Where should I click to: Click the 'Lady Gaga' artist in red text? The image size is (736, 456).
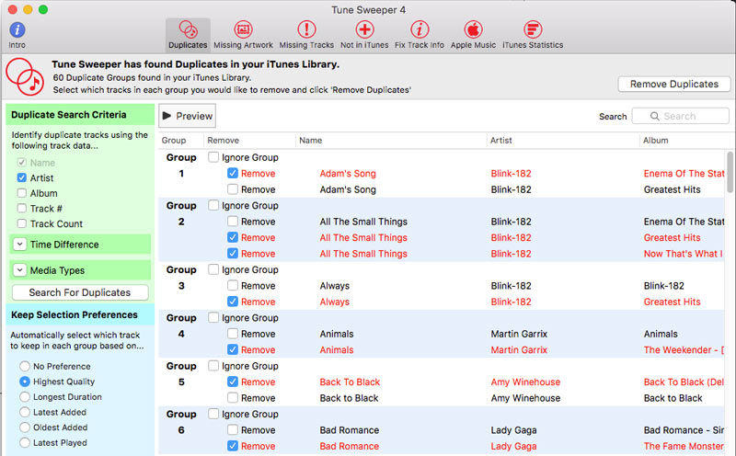[513, 446]
